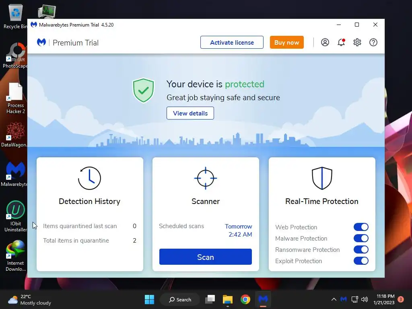
Task: Open the Real-Time Protection card title
Action: [322, 201]
